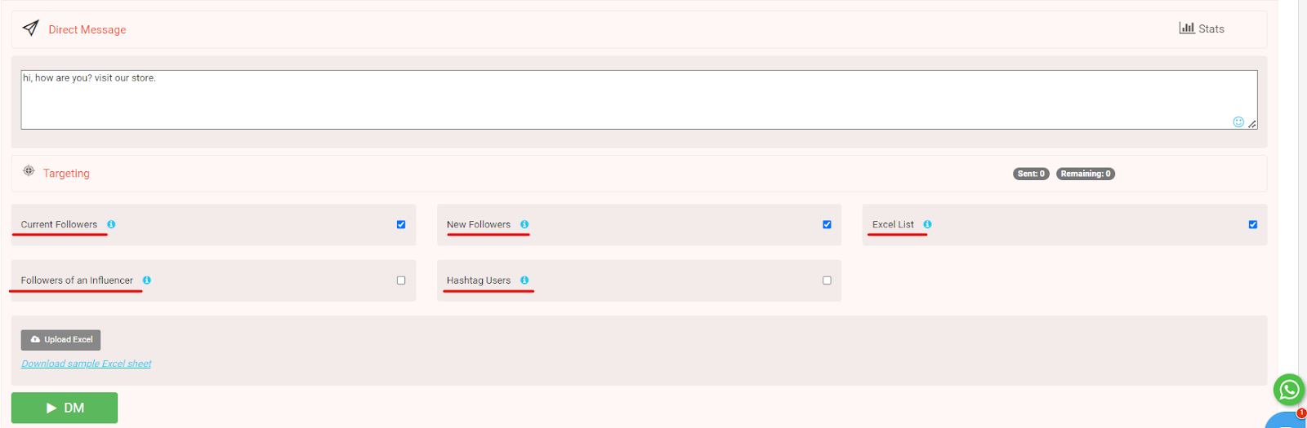Open Download sample Excel sheet link
The width and height of the screenshot is (1307, 428).
point(87,364)
